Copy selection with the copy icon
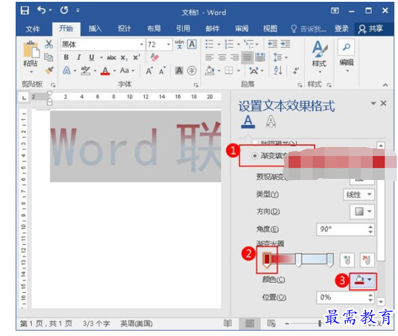Viewport: 398px width, 336px height. [x=49, y=57]
